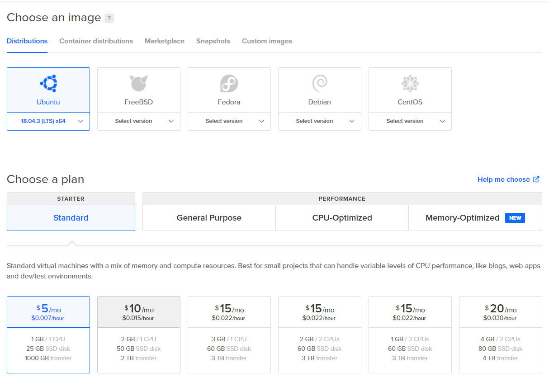Screen dimensions: 549x377
Task: Click the 80 GB SSD disk text
Action: [501, 349]
